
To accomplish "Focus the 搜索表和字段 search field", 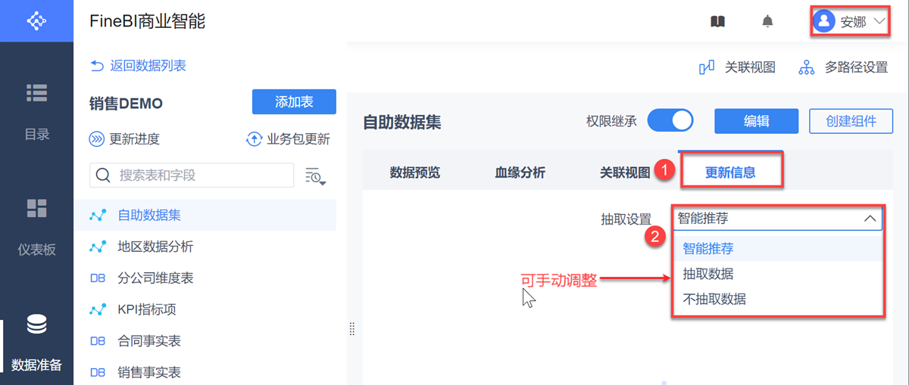I will point(192,175).
